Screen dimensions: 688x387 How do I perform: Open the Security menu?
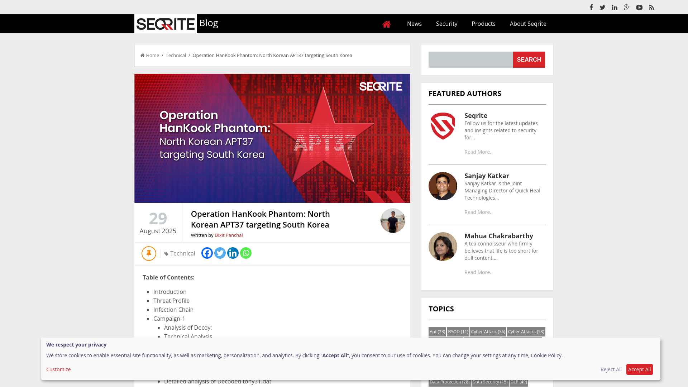[x=446, y=24]
